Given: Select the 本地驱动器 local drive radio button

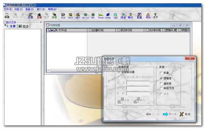Looking at the screenshot, I should [119, 72].
